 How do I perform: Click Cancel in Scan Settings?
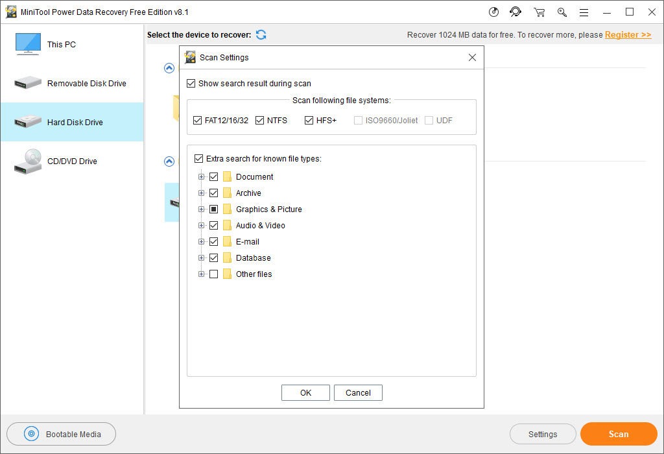click(x=358, y=392)
